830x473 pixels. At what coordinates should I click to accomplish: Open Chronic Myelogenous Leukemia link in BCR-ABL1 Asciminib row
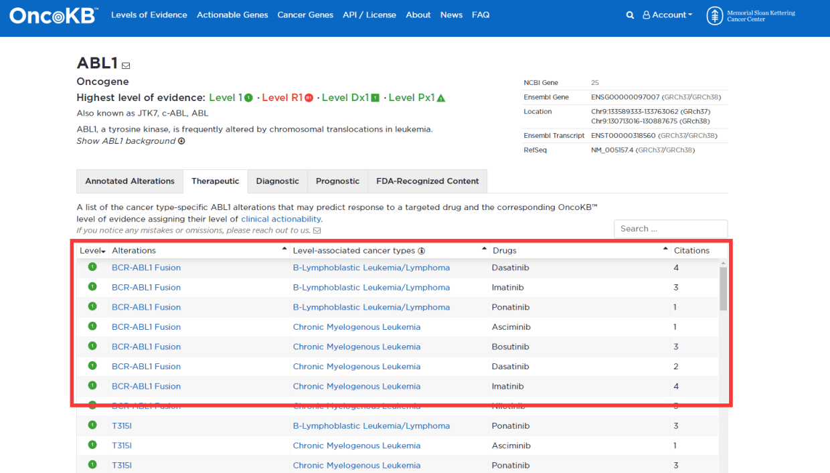[x=357, y=327]
